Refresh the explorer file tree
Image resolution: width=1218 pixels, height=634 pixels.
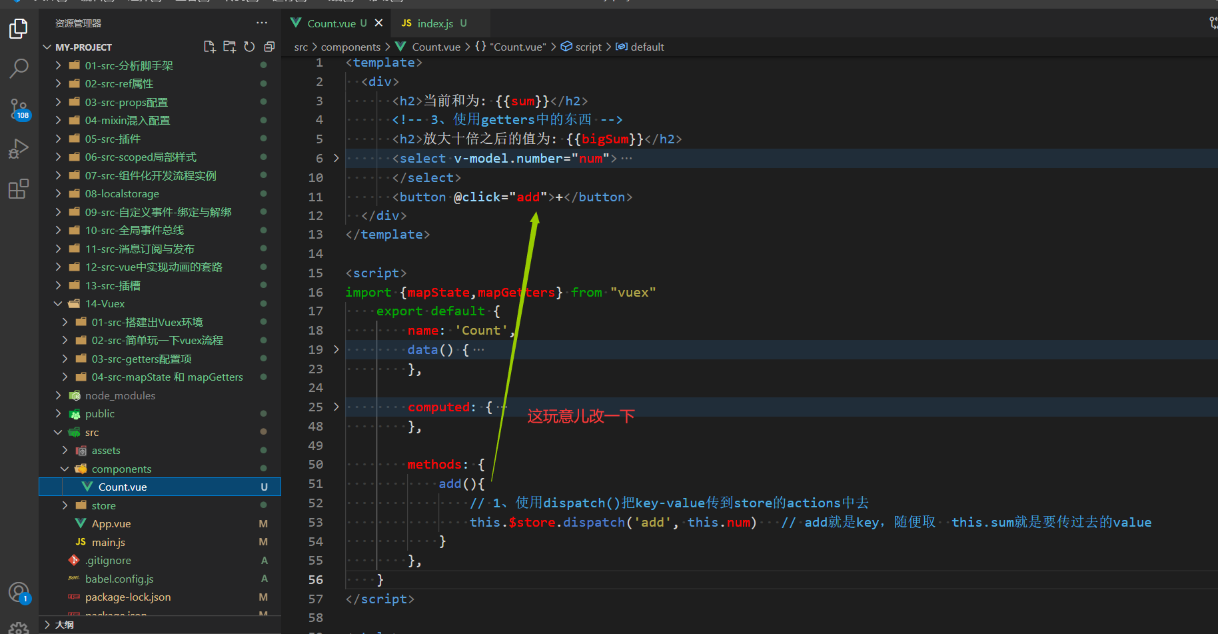(249, 47)
